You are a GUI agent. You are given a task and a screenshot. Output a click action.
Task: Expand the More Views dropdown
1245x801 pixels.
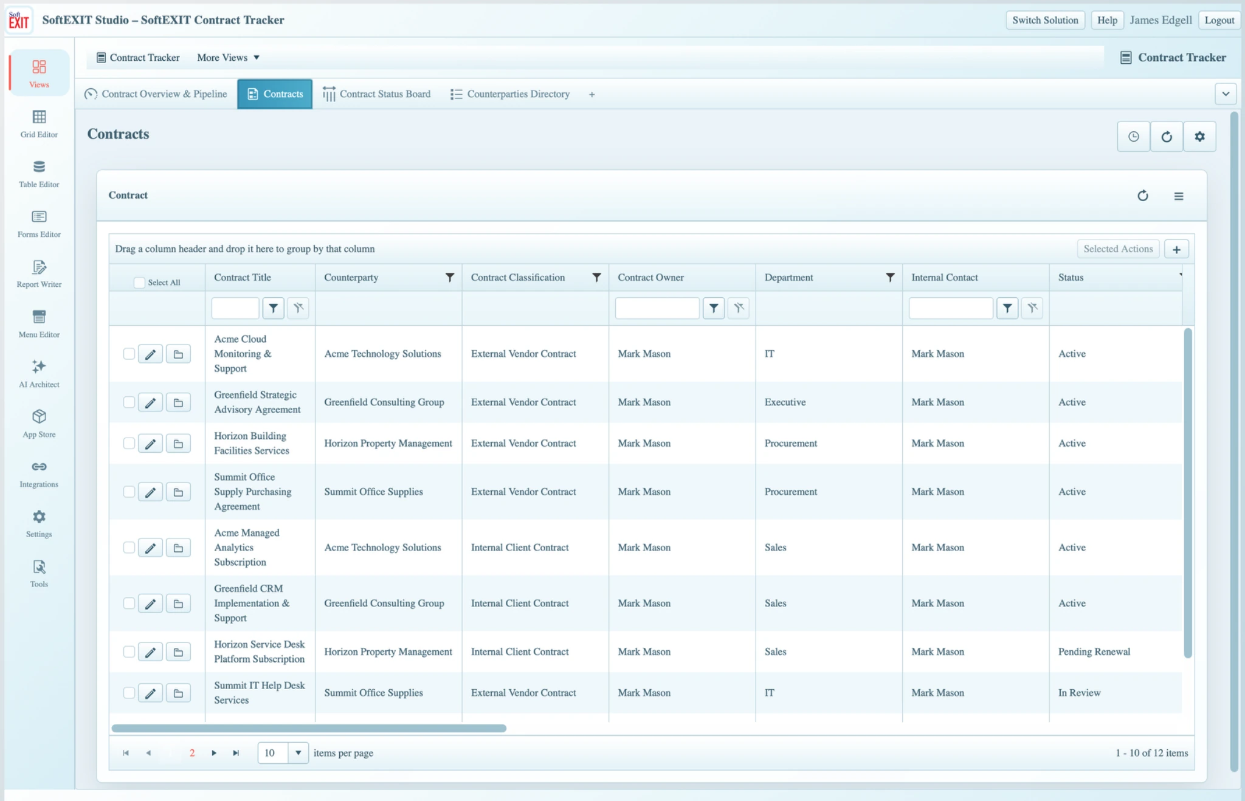click(229, 58)
